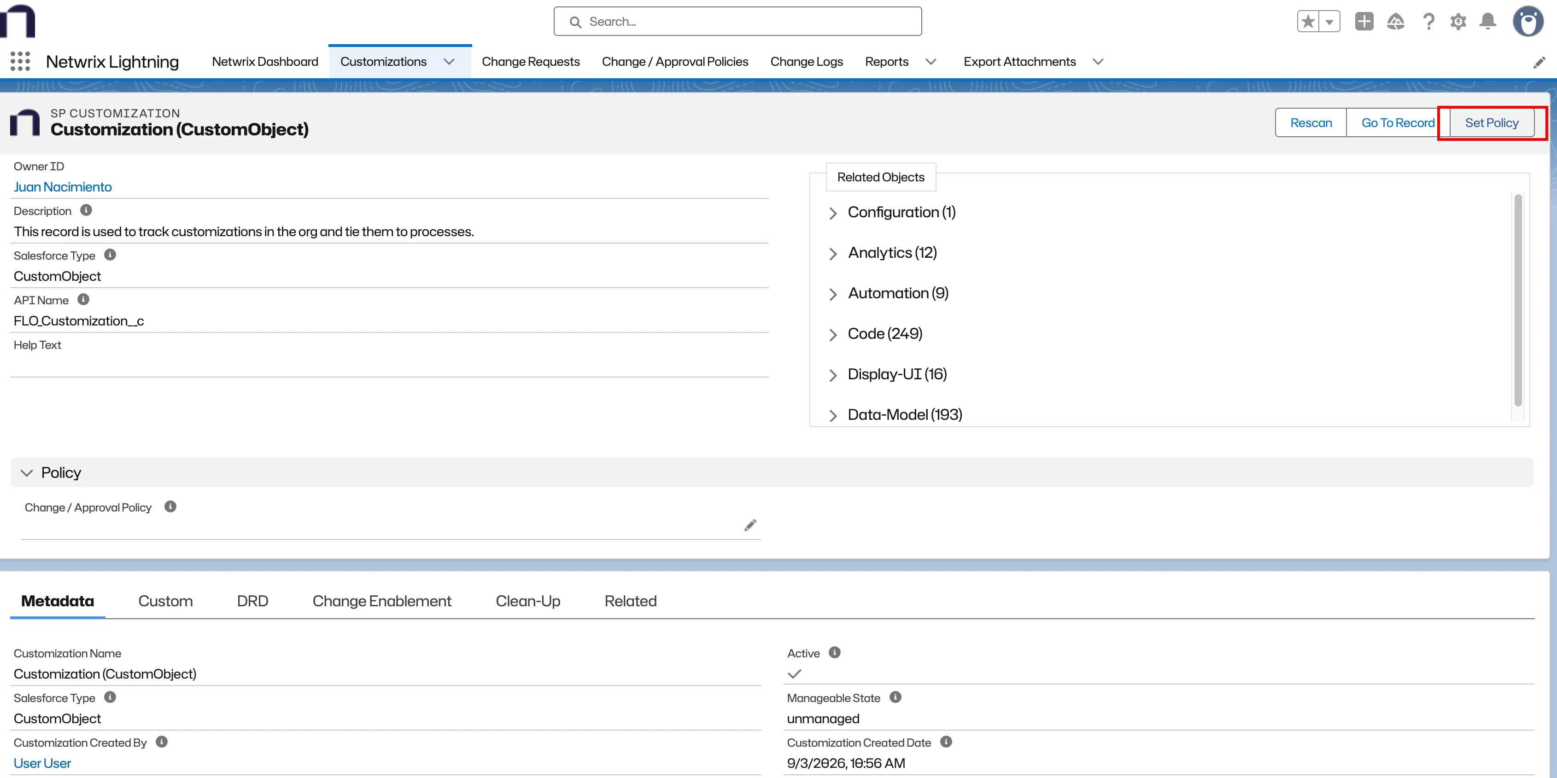Edit the Change / Approval Policy pencil
The image size is (1557, 778).
coord(750,526)
